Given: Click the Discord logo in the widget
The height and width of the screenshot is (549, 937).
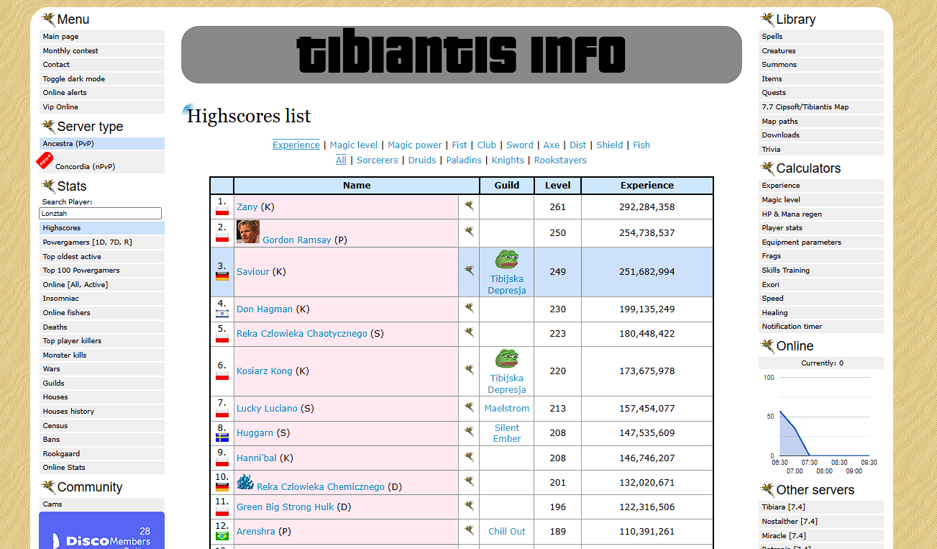Looking at the screenshot, I should coord(56,540).
